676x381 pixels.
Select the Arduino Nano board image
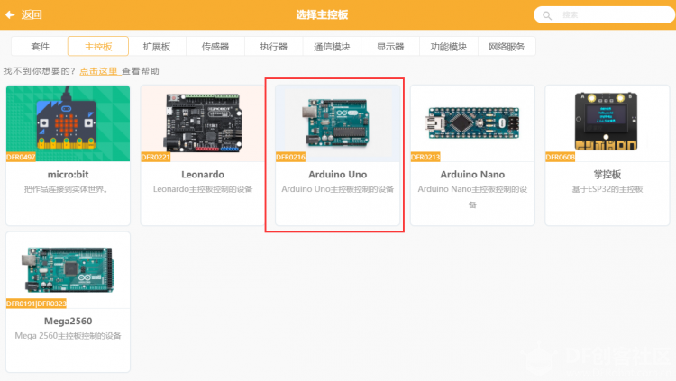[472, 123]
